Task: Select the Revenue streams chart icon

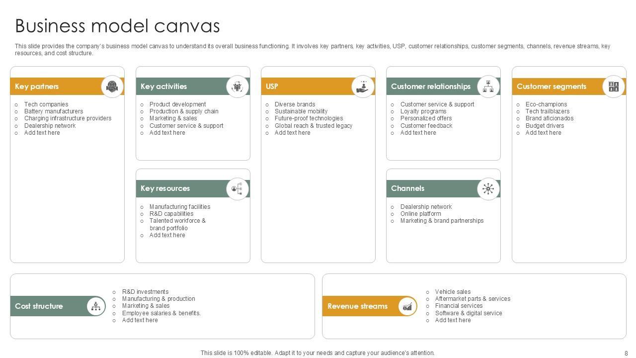Action: (407, 306)
